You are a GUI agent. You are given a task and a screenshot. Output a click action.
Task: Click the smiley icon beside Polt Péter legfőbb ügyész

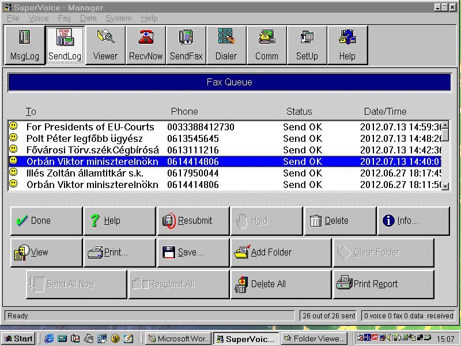pyautogui.click(x=13, y=137)
